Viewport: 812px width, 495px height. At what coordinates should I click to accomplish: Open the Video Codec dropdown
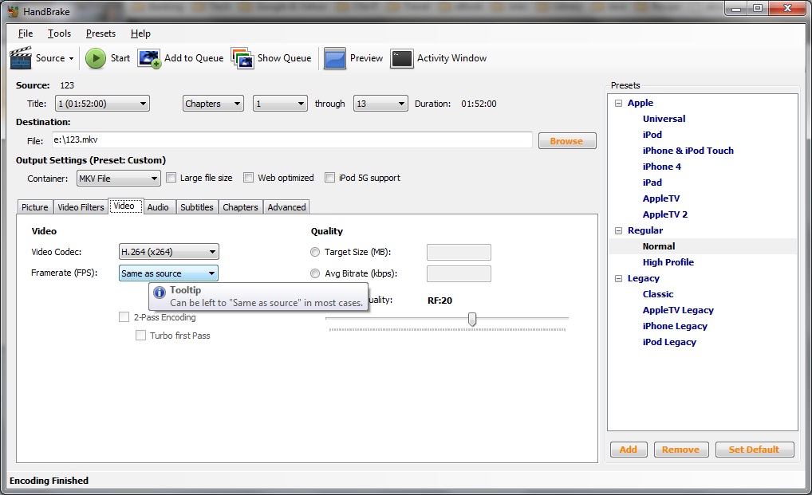tap(168, 252)
